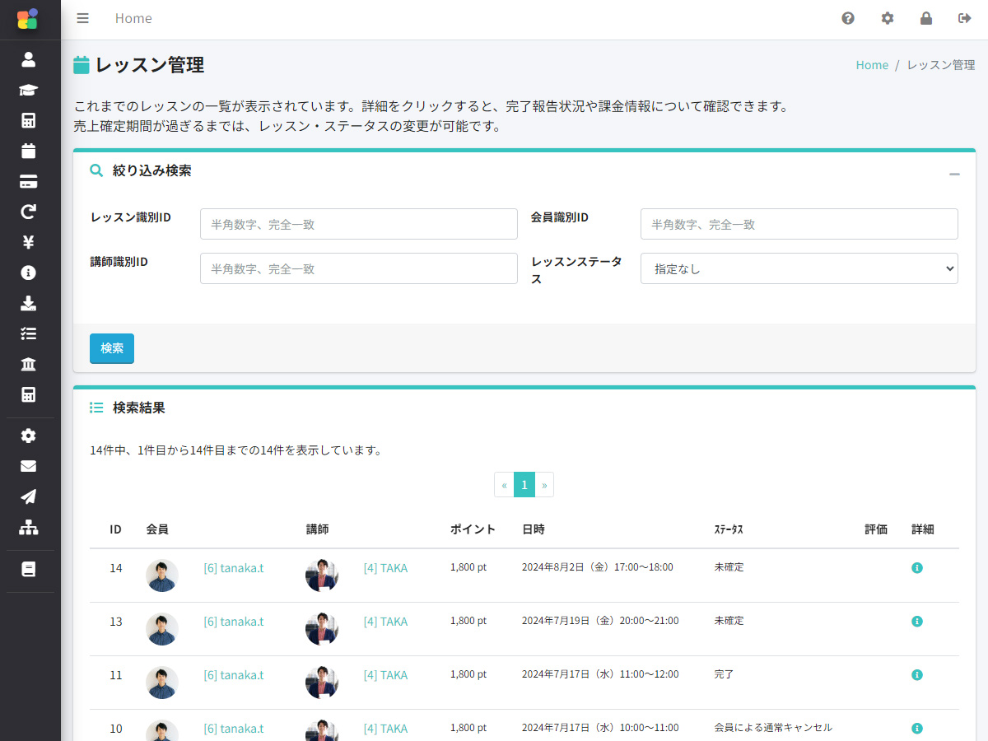
Task: Open details info icon for lesson 14
Action: point(917,568)
